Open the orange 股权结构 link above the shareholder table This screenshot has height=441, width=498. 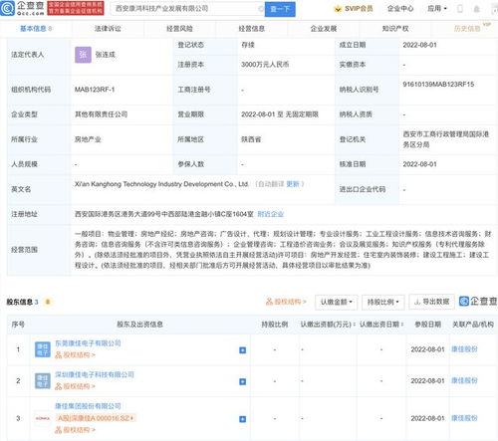pyautogui.click(x=286, y=302)
